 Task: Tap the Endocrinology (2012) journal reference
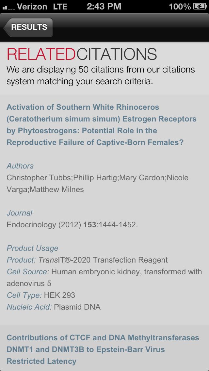tap(72, 225)
